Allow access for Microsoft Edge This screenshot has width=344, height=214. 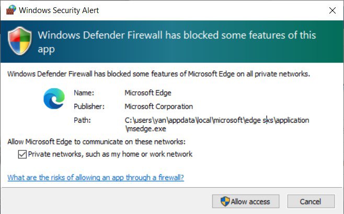(246, 201)
